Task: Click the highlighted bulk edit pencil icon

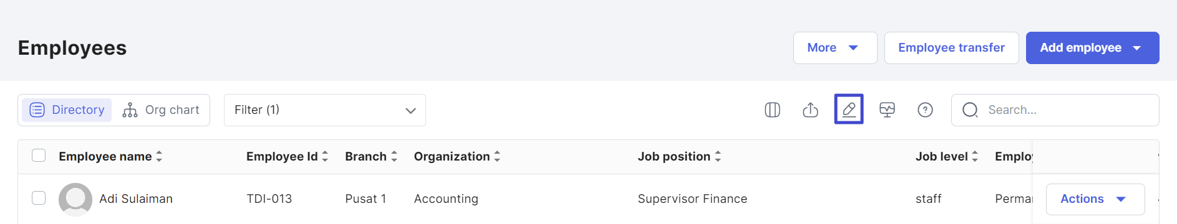Action: click(849, 110)
